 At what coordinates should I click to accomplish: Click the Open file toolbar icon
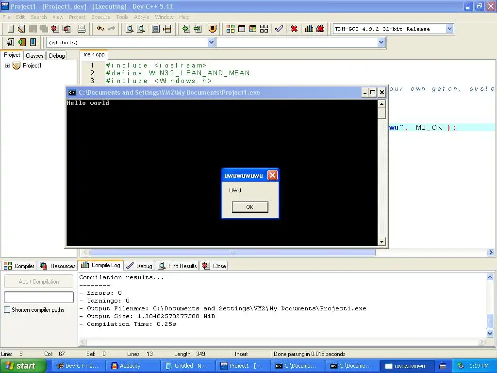tap(21, 29)
